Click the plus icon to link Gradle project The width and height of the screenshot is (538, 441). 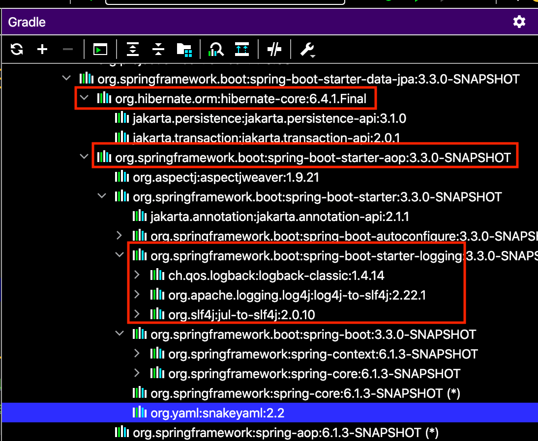[42, 49]
